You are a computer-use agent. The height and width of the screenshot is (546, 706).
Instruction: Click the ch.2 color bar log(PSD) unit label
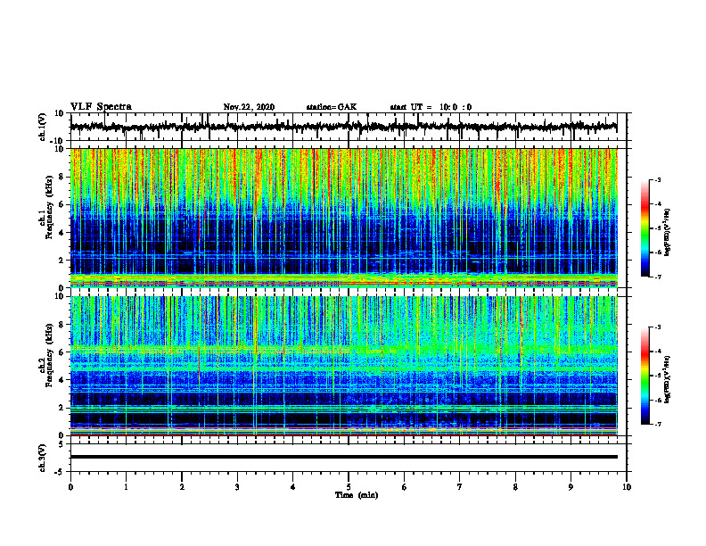click(x=668, y=379)
